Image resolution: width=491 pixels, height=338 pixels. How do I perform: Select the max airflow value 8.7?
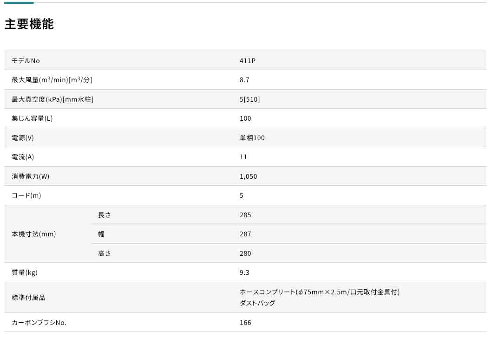click(244, 80)
